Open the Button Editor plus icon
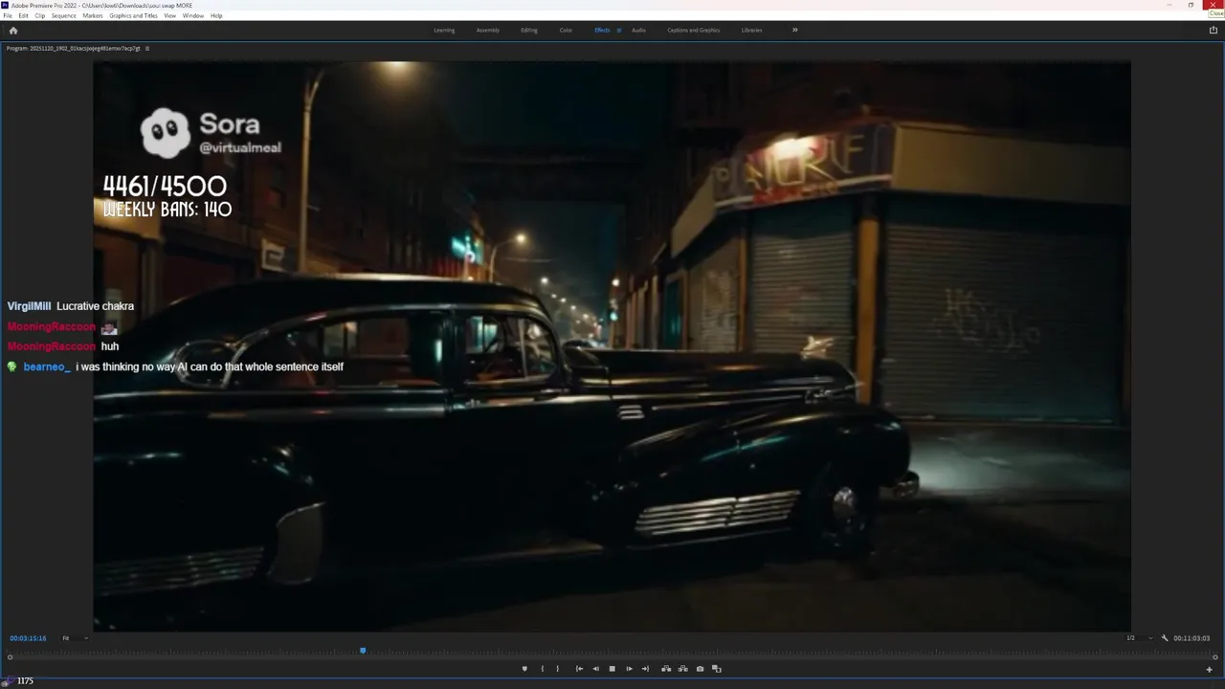1225x689 pixels. tap(1209, 669)
